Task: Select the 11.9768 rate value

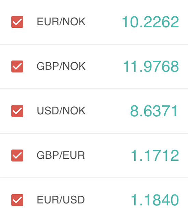Action: (x=151, y=66)
